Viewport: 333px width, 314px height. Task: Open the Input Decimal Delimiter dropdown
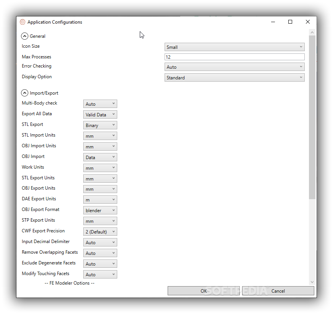100,242
